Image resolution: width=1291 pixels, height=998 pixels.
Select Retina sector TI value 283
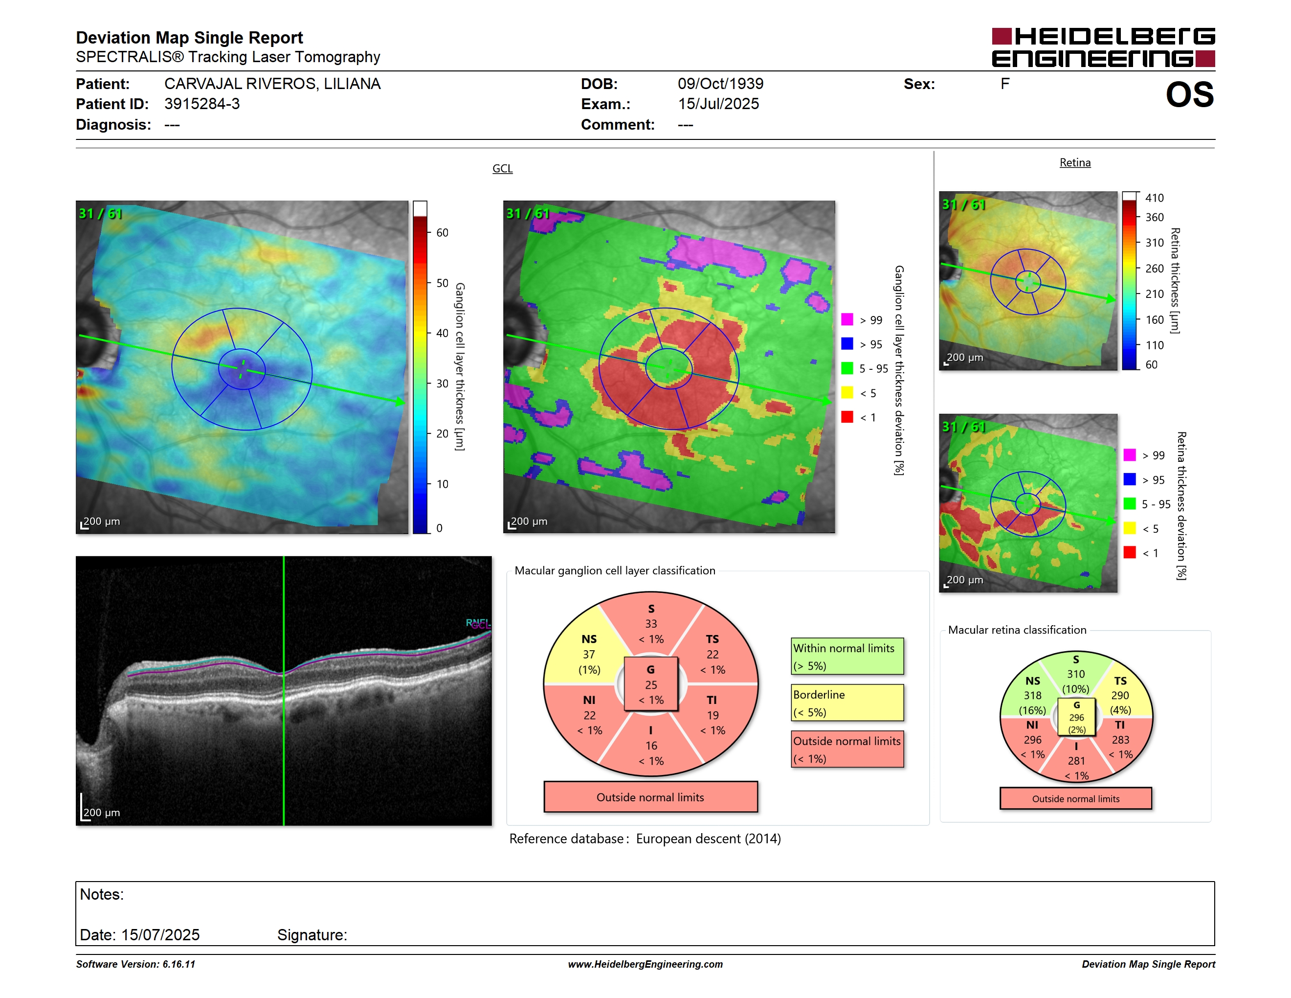1120,740
